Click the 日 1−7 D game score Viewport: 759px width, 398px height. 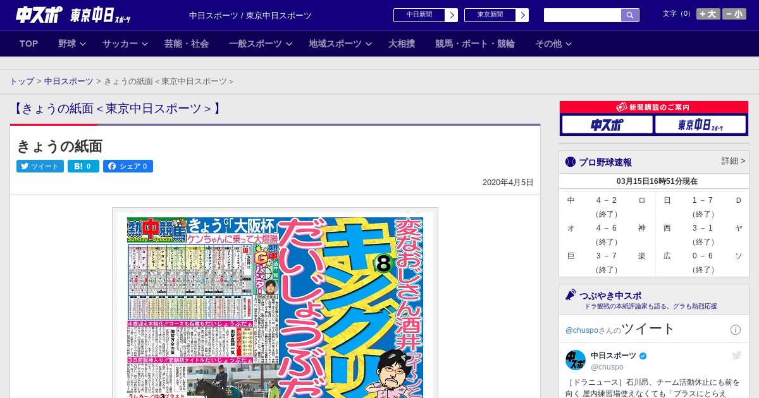pos(703,207)
